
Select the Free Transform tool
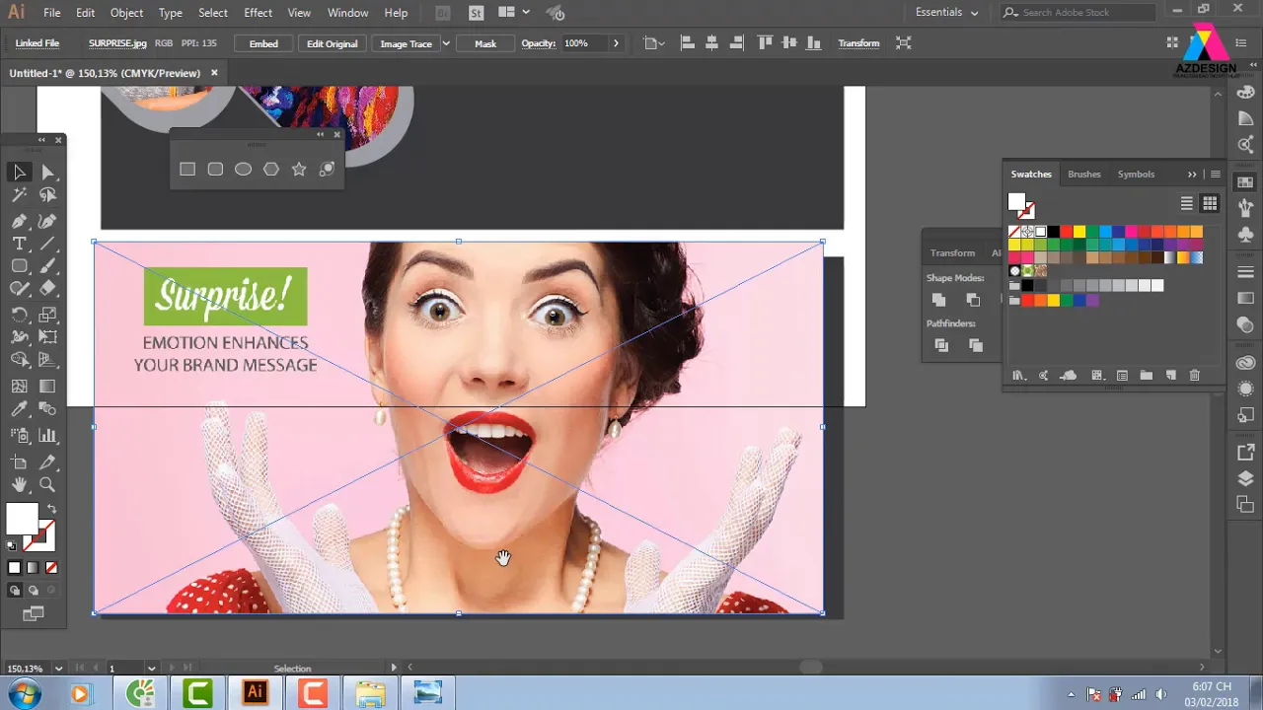coord(47,337)
